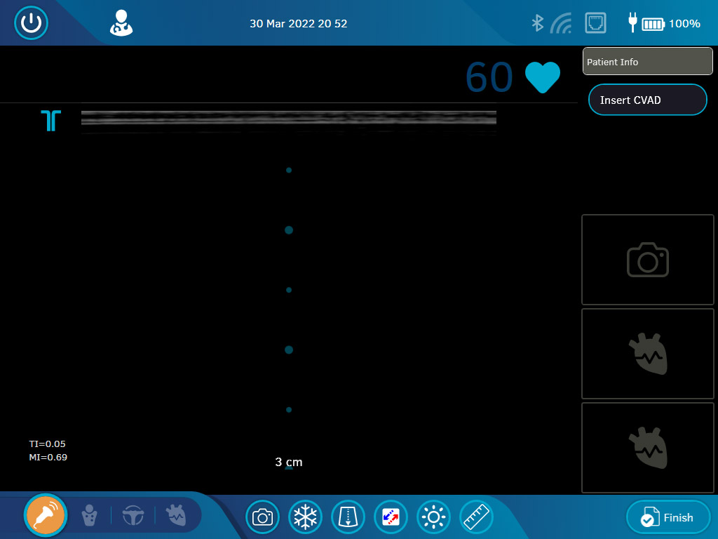718x539 pixels.
Task: Open brightness gain sun icon
Action: [x=433, y=517]
